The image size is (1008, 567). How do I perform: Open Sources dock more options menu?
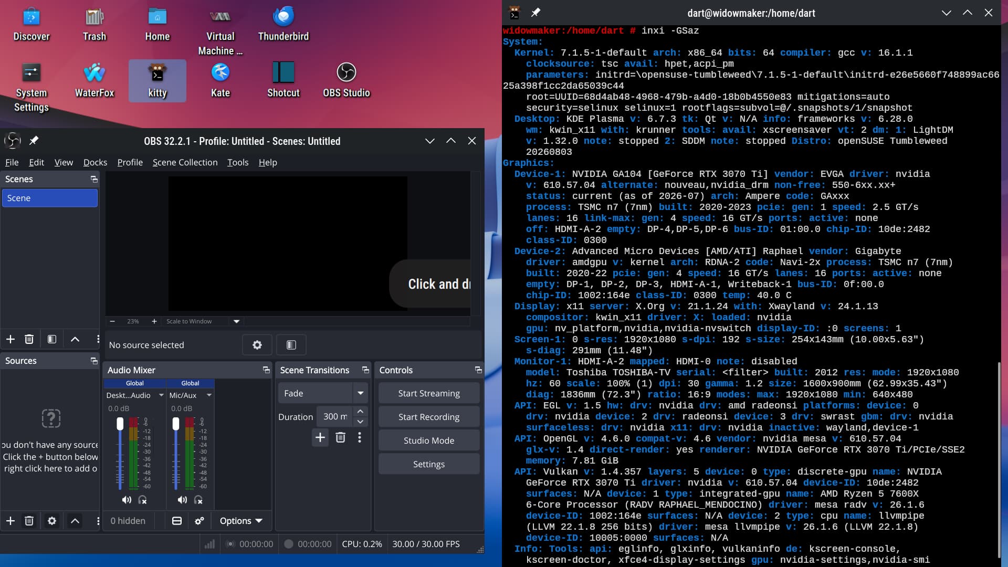[x=98, y=521]
